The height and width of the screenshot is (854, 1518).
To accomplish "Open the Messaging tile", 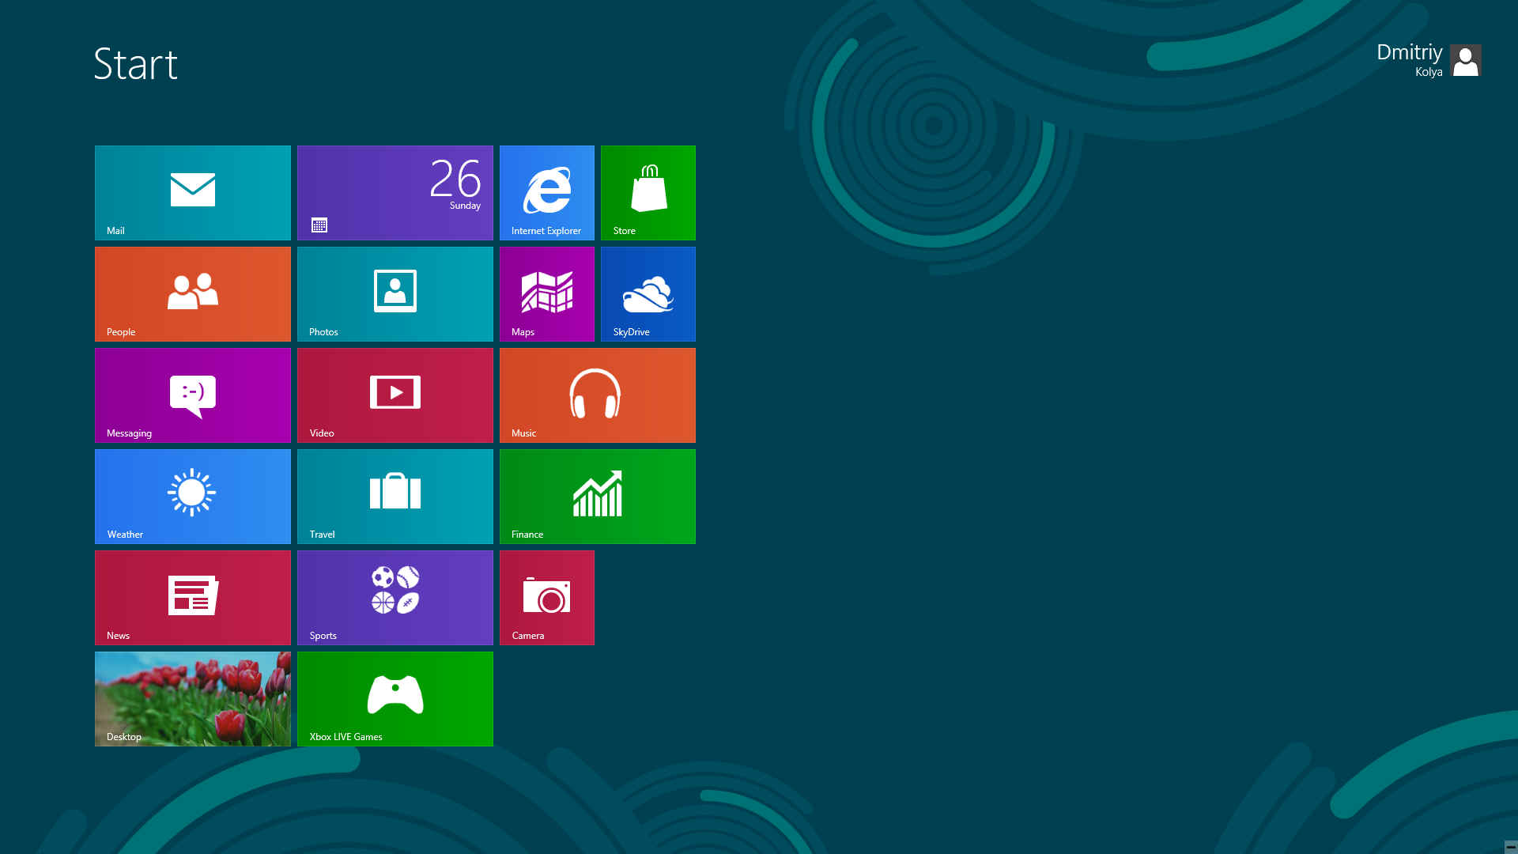I will click(x=193, y=395).
